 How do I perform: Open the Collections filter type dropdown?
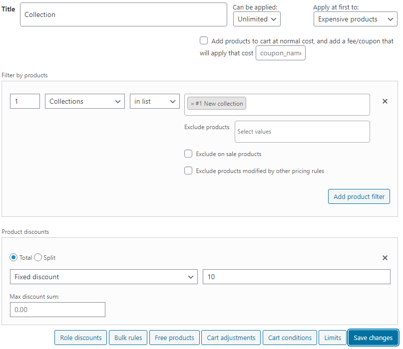point(85,101)
